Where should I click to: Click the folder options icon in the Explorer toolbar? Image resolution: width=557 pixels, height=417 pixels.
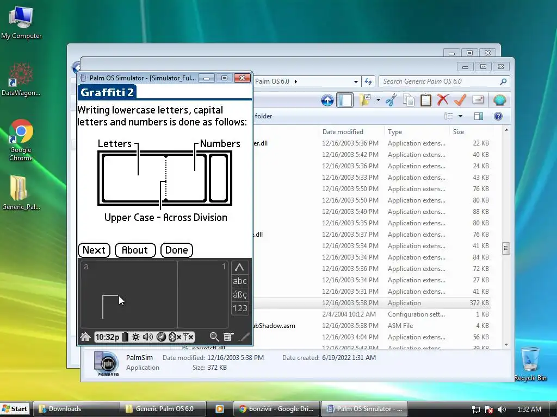[x=365, y=100]
